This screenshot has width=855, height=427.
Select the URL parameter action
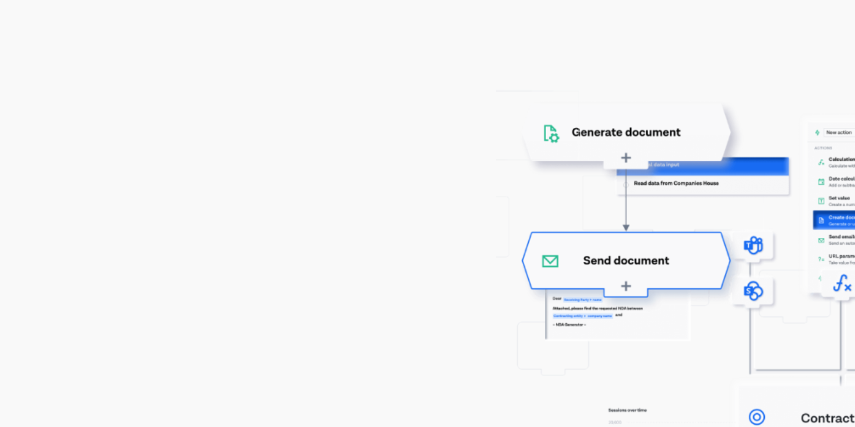(839, 259)
